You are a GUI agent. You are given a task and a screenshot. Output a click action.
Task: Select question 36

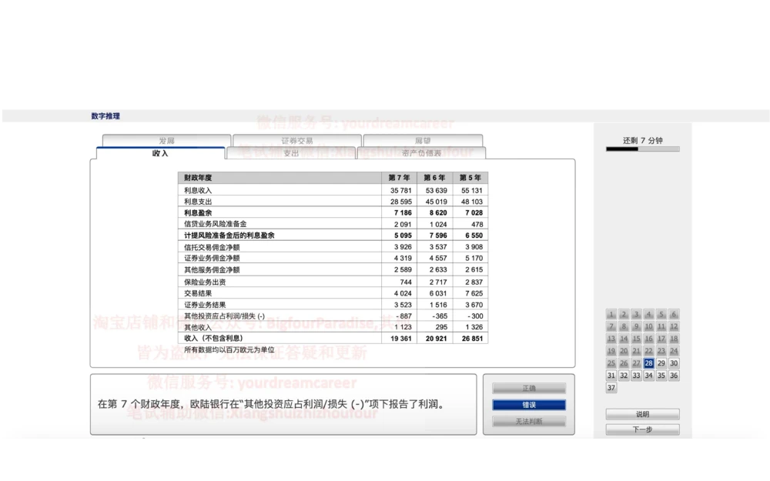pyautogui.click(x=673, y=375)
